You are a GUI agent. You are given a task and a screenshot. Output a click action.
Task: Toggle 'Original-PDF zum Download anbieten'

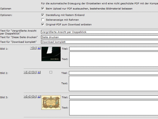point(43,24)
